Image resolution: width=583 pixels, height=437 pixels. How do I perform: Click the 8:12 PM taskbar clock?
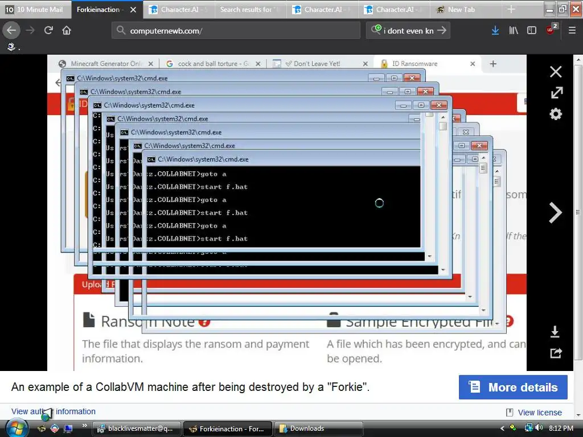(561, 428)
